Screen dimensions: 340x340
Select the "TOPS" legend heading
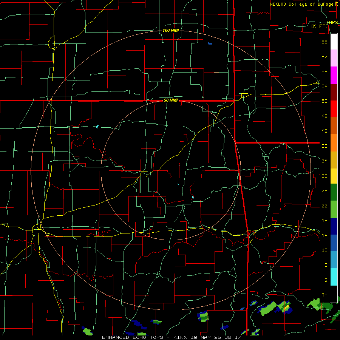point(332,23)
